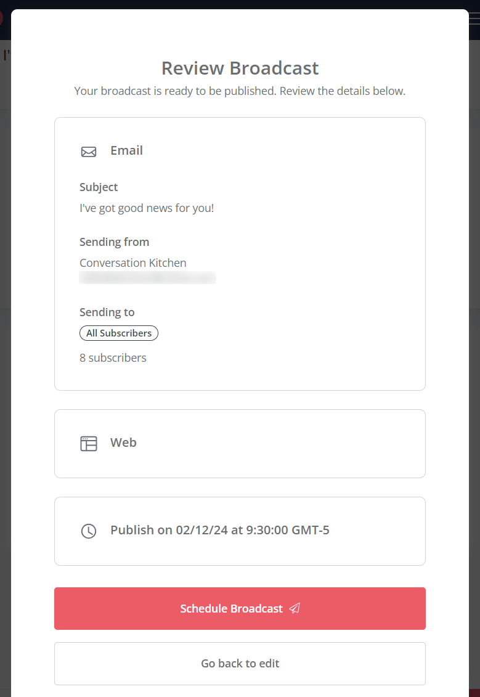Image resolution: width=480 pixels, height=697 pixels.
Task: Open the Sending to audience selector
Action: click(x=107, y=312)
